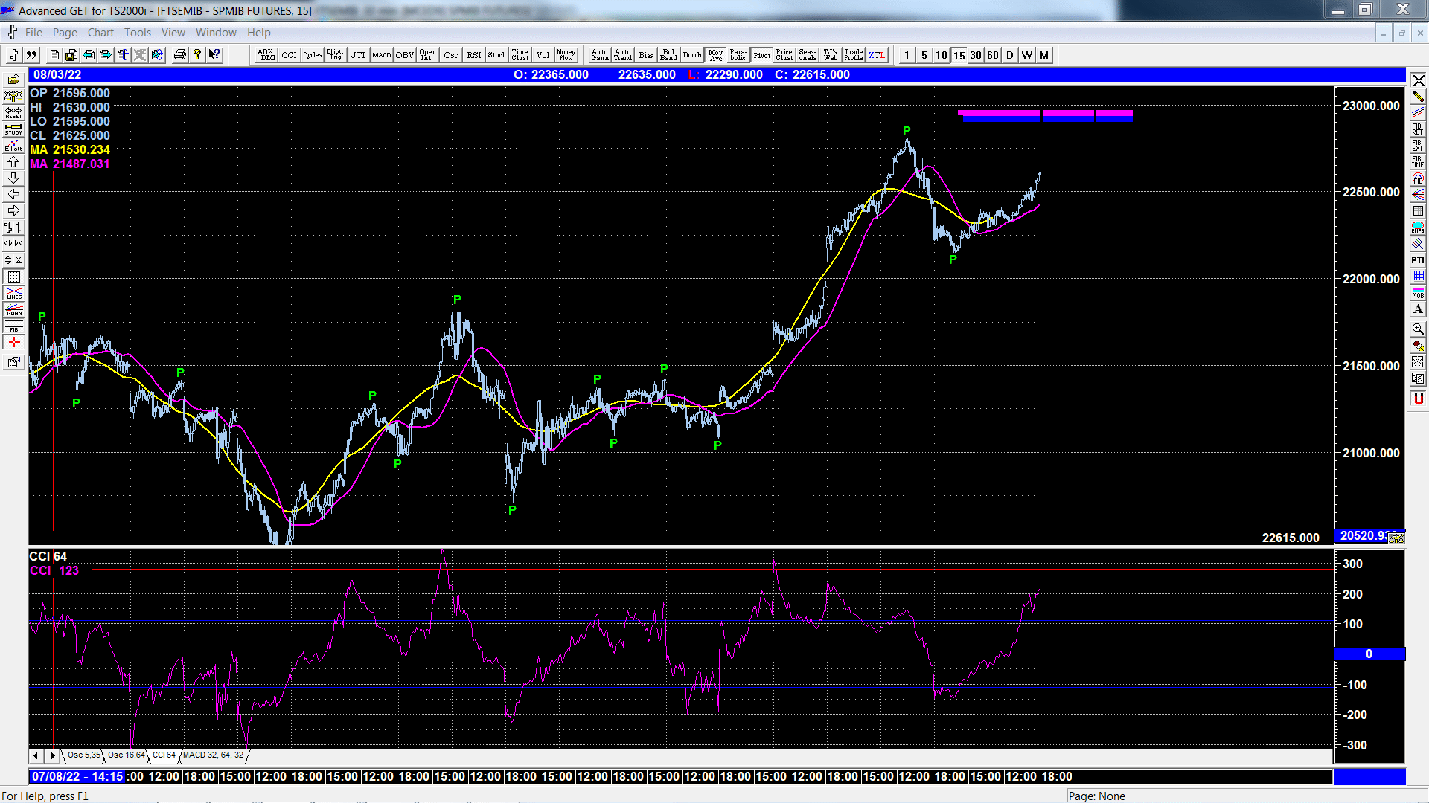Select the 30 minute timeframe button
Image resolution: width=1429 pixels, height=803 pixels.
pyautogui.click(x=976, y=55)
